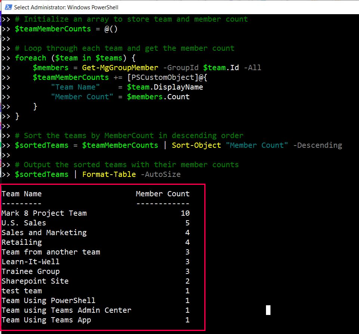This screenshot has height=334, width=359.
Task: Click the "Sales and Marketing" output row
Action: click(x=44, y=233)
